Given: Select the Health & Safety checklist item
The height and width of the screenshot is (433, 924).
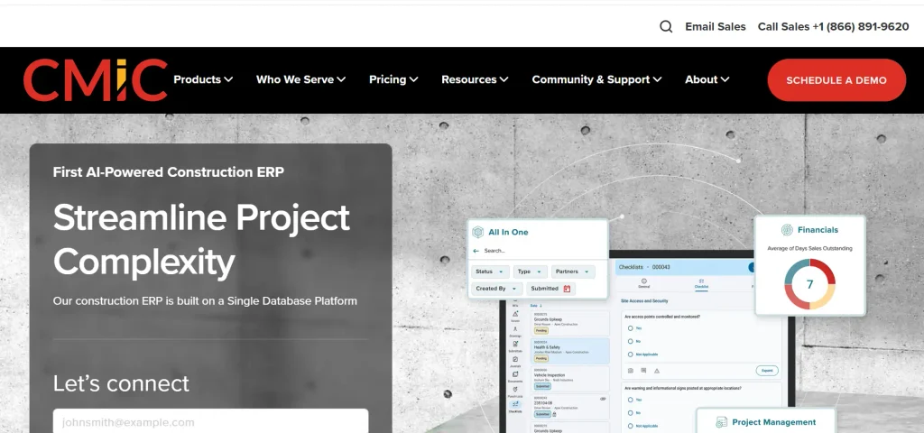Looking at the screenshot, I should [570, 351].
